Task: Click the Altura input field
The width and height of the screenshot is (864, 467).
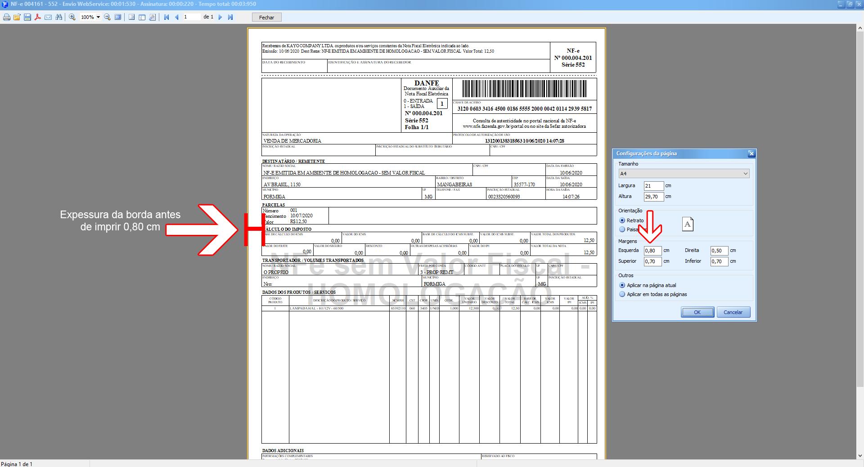Action: point(653,197)
